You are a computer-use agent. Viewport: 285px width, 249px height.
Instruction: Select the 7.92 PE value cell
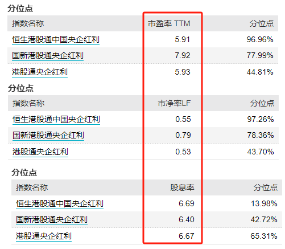point(182,55)
